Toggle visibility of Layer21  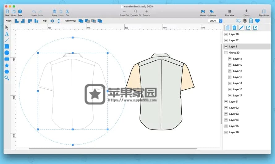(226, 101)
